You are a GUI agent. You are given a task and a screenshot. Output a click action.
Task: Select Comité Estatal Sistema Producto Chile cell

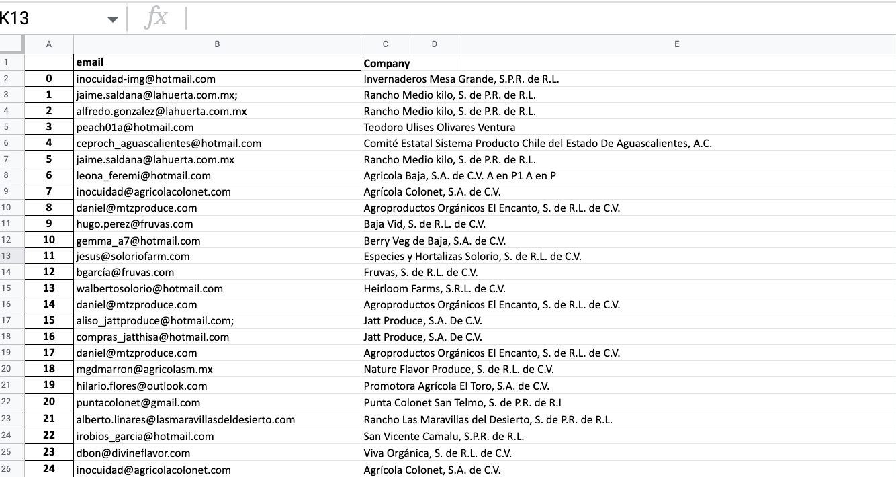(x=537, y=143)
